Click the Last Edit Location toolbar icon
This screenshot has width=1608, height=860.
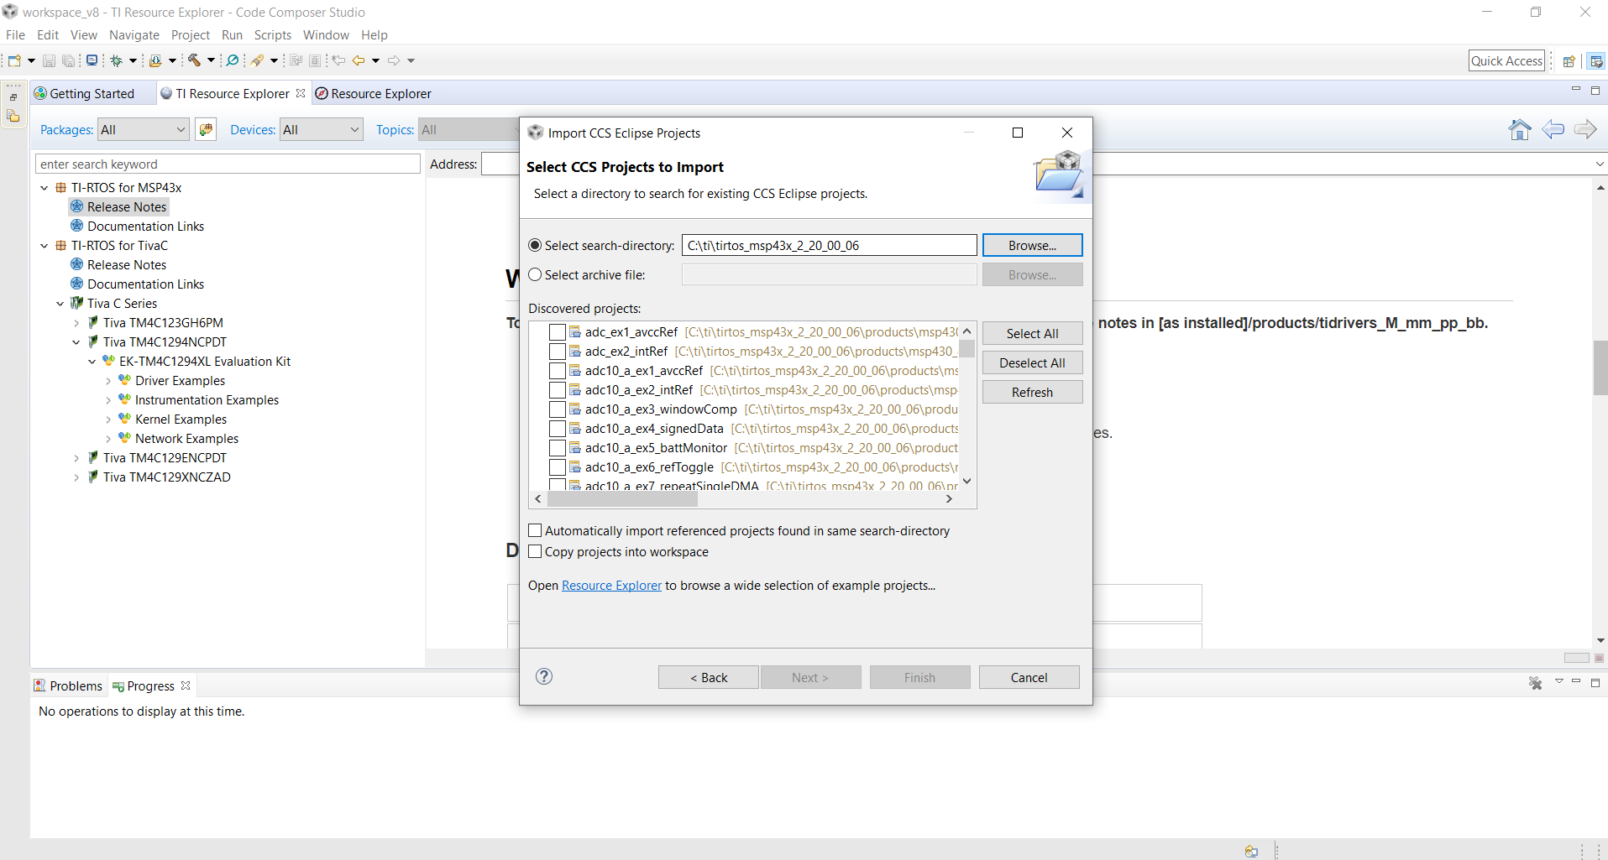tap(338, 60)
